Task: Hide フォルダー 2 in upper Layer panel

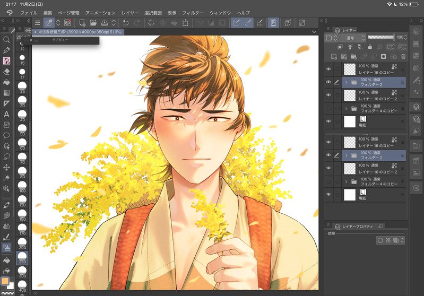Action: point(328,82)
